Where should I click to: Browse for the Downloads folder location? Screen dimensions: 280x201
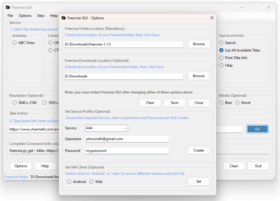click(199, 76)
